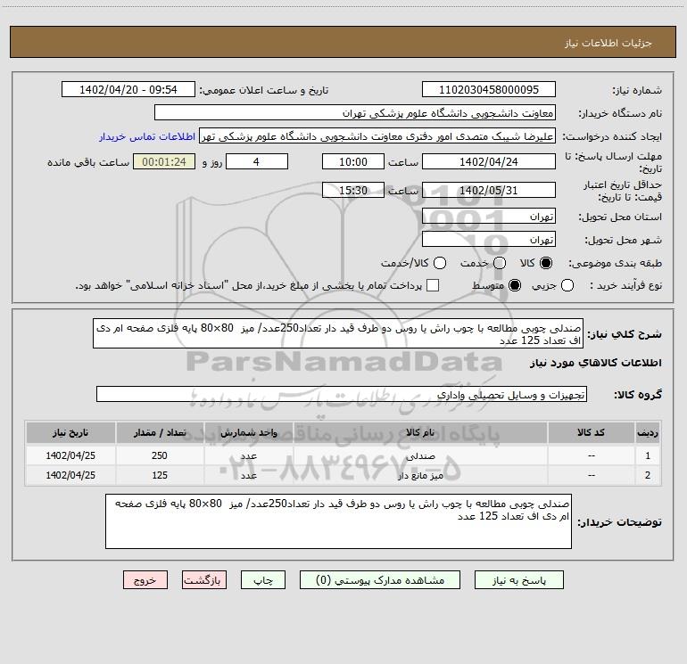
Task: Click the چاپ print button
Action: (263, 580)
